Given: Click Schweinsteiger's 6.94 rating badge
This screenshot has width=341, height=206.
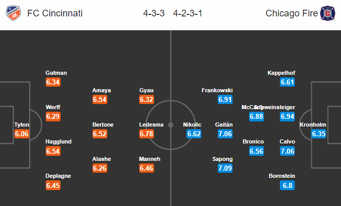Looking at the screenshot, I should [x=288, y=117].
